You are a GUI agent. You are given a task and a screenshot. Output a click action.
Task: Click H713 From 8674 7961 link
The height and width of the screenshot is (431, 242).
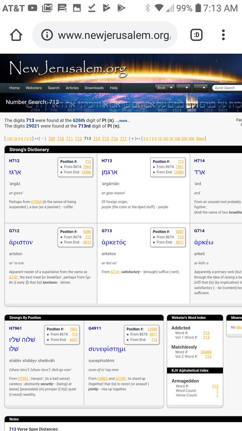point(180,167)
